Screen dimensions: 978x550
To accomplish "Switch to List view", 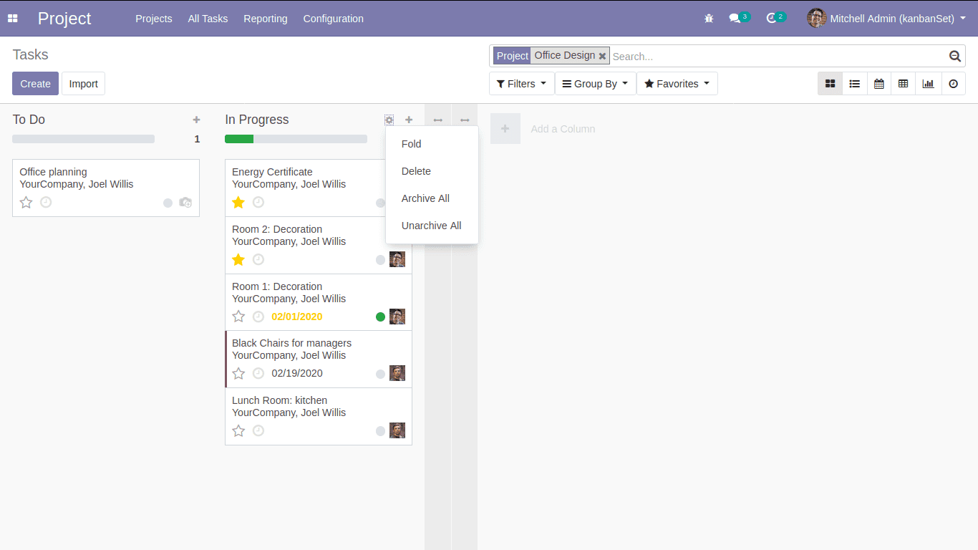I will point(855,84).
